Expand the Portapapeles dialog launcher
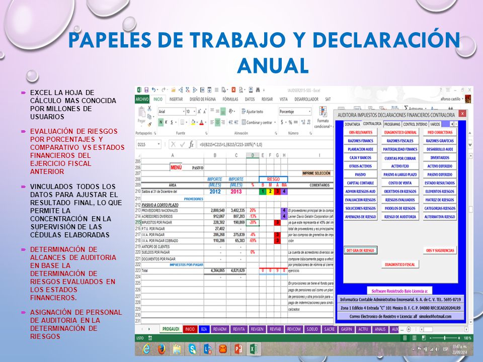483x362 pixels. 155,133
